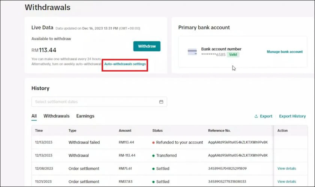The image size is (315, 187).
Task: Open Manage bank account link
Action: point(285,52)
